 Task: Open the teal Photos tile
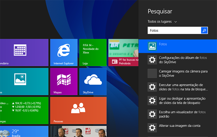(x=24, y=81)
